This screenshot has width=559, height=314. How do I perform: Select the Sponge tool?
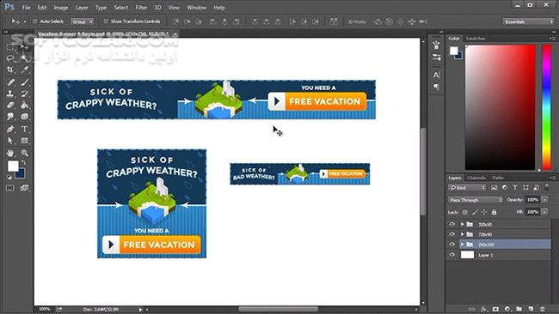point(25,117)
